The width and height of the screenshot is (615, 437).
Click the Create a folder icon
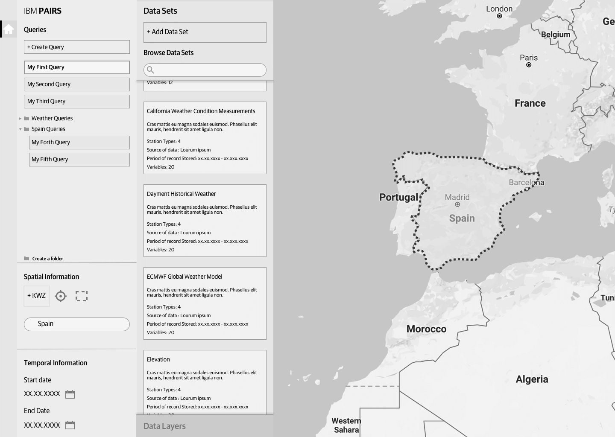click(x=26, y=258)
